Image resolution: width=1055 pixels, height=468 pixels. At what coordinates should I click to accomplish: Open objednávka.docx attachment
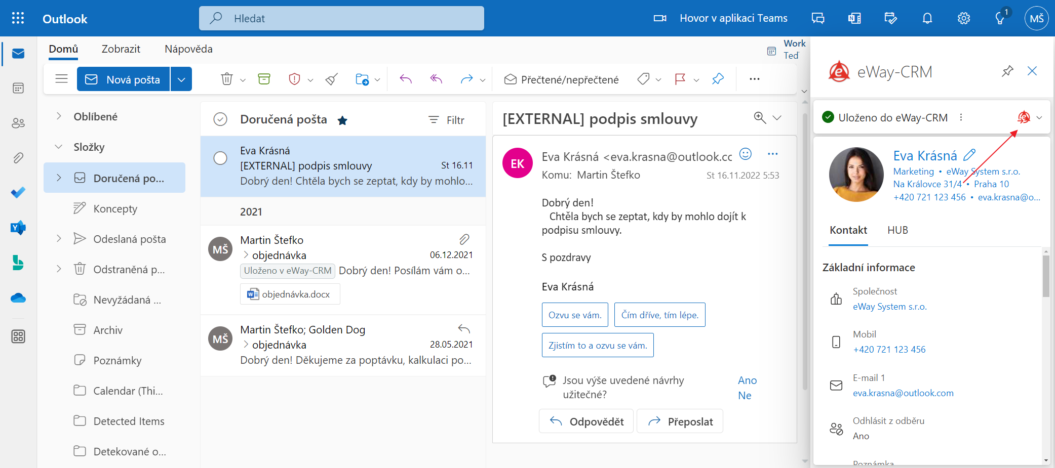[x=290, y=294]
